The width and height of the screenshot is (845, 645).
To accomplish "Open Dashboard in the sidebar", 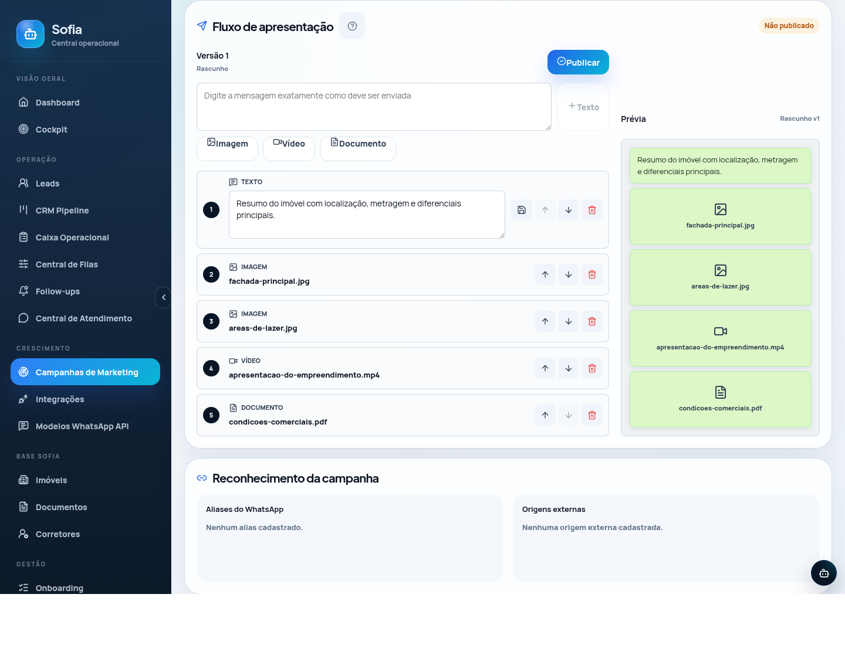I will pyautogui.click(x=85, y=103).
